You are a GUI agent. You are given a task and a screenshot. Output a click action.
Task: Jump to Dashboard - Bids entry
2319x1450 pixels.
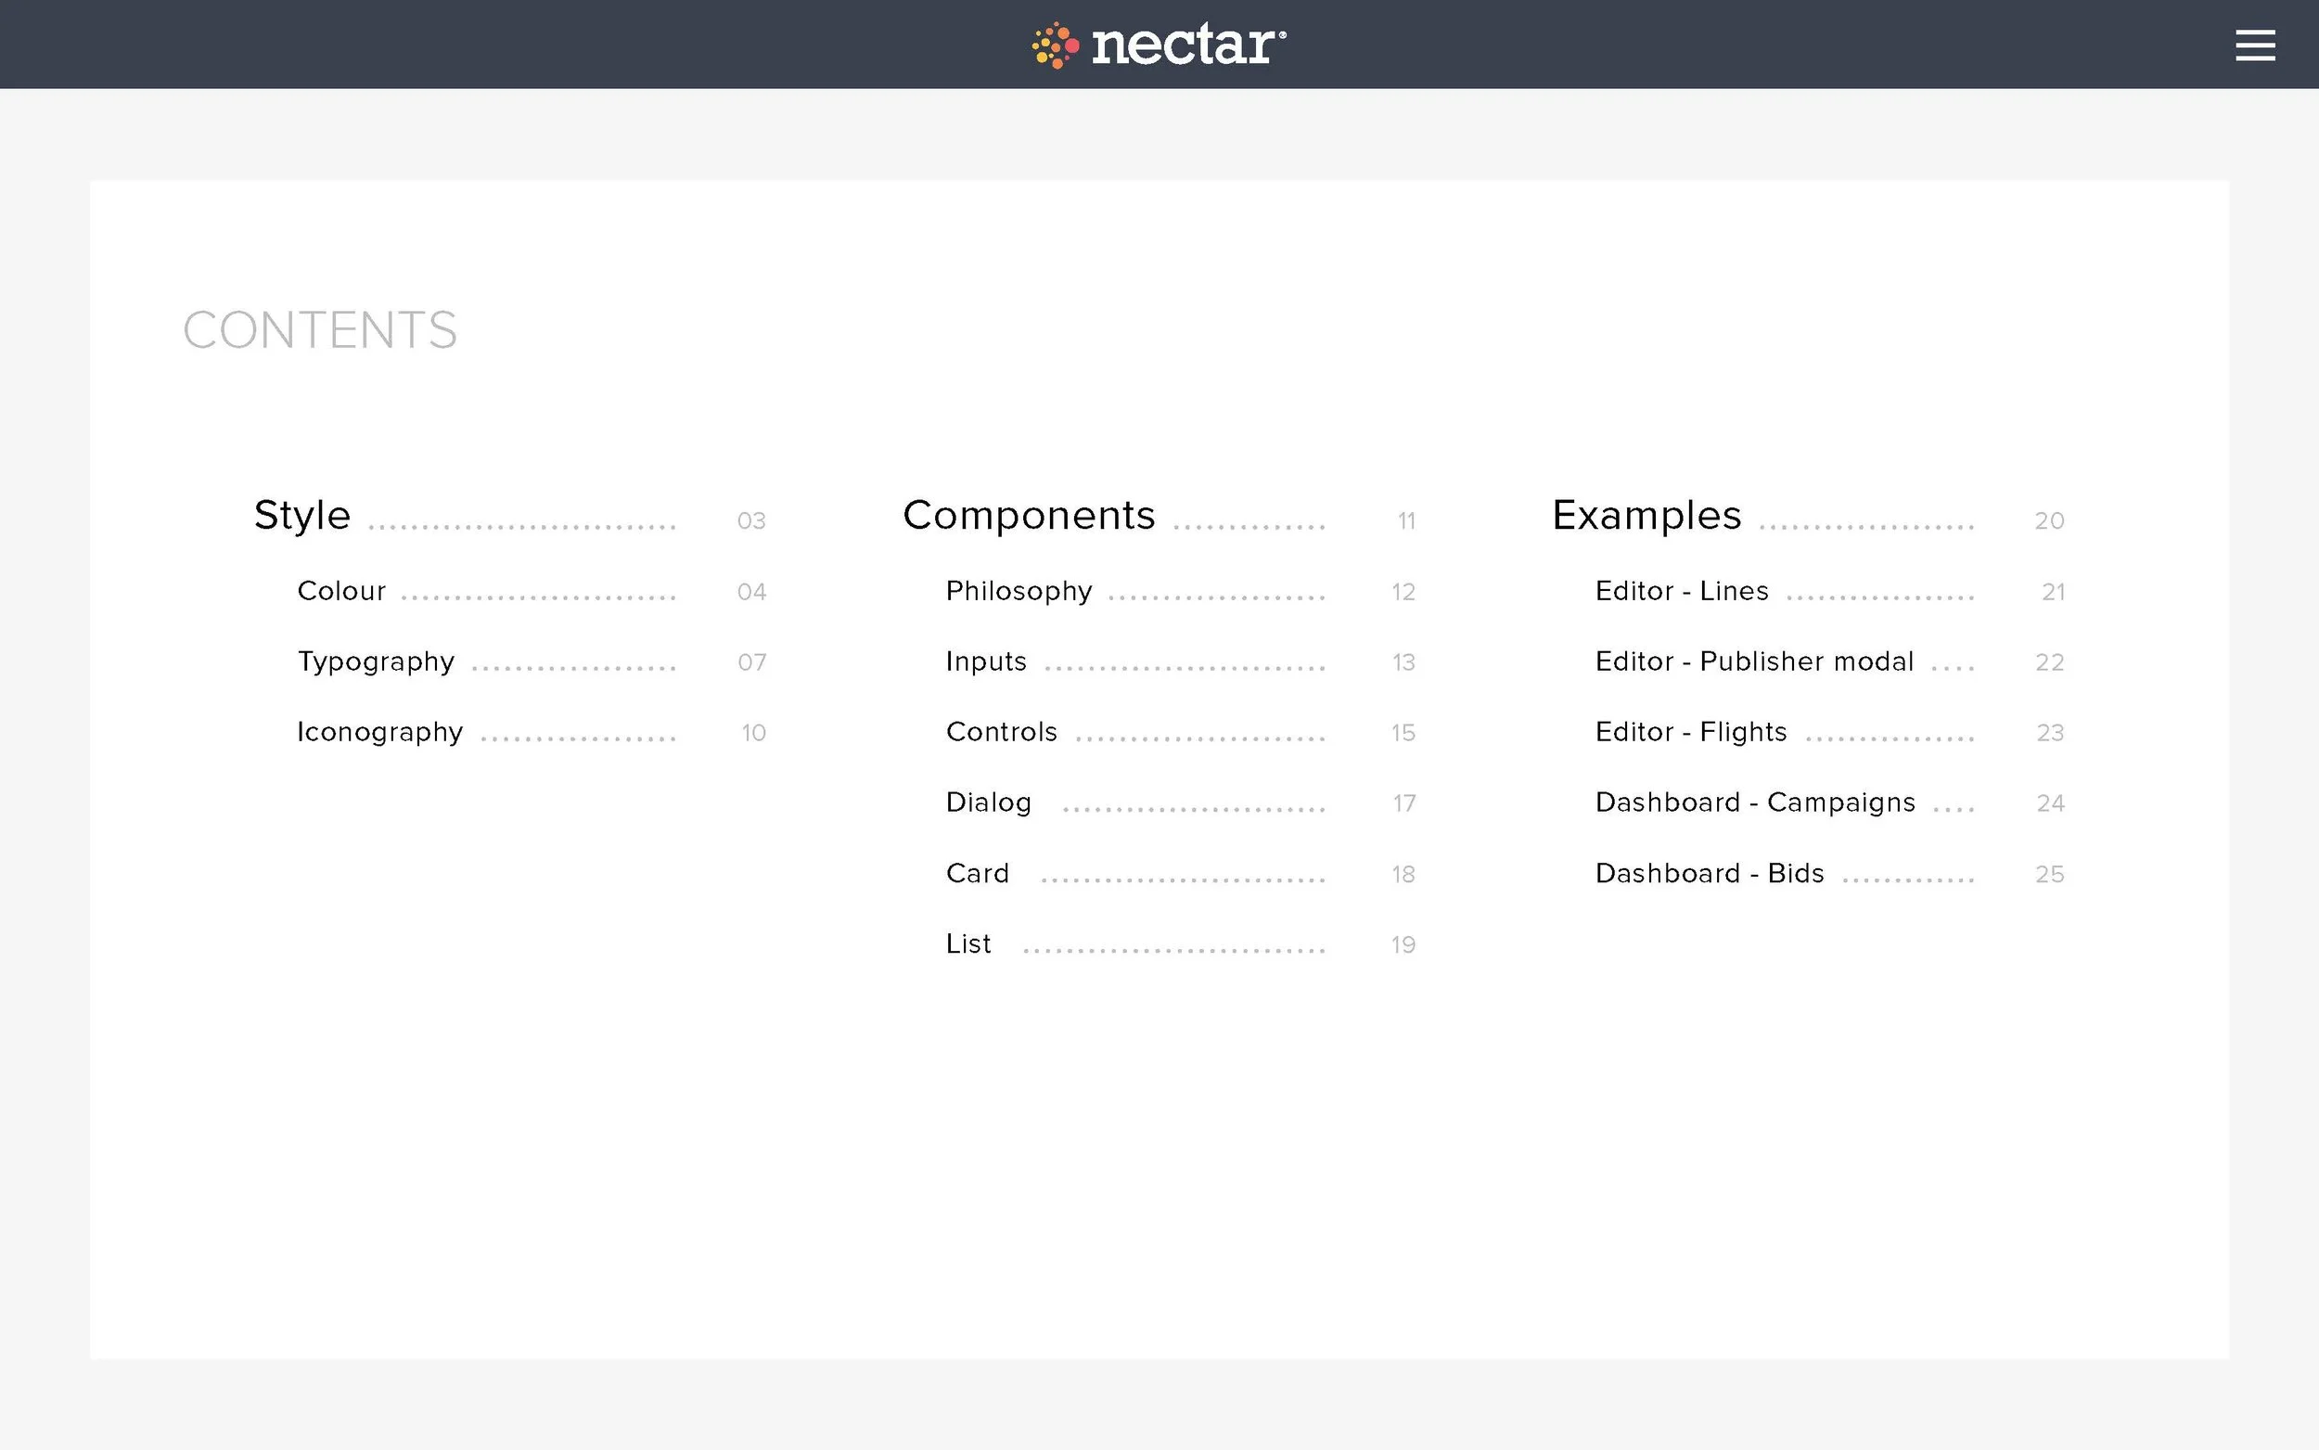click(1710, 874)
